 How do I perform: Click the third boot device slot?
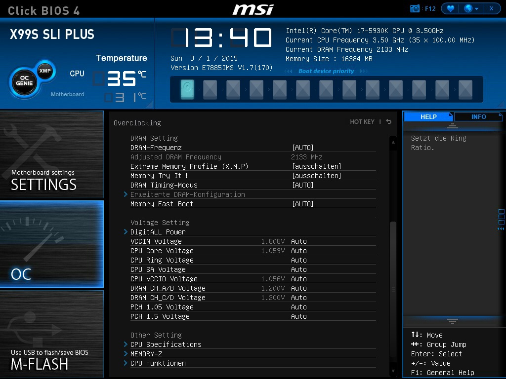[x=233, y=89]
